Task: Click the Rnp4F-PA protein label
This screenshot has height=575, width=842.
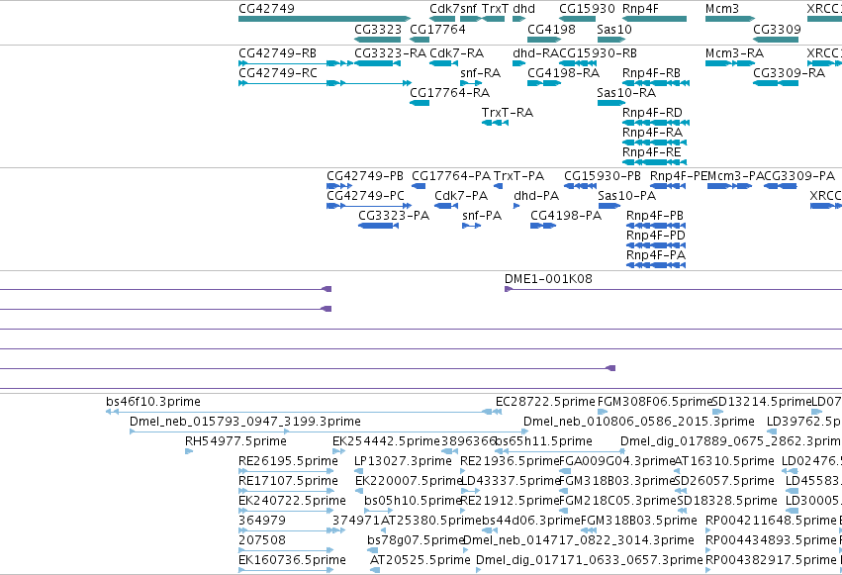Action: point(656,255)
